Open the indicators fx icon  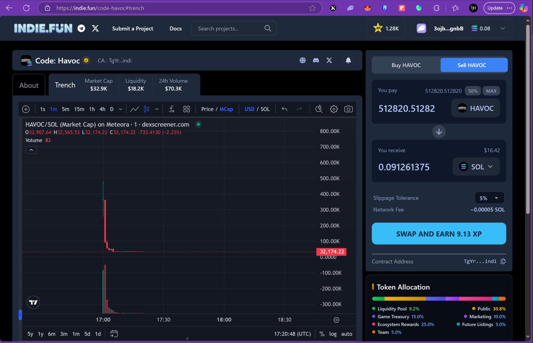coord(171,109)
